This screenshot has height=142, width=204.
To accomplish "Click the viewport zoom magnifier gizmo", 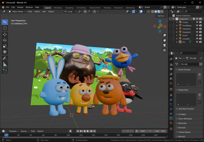I will 165,35.
